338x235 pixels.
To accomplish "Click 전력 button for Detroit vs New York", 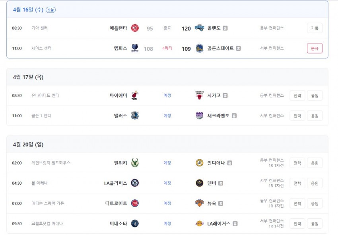I will click(x=297, y=203).
